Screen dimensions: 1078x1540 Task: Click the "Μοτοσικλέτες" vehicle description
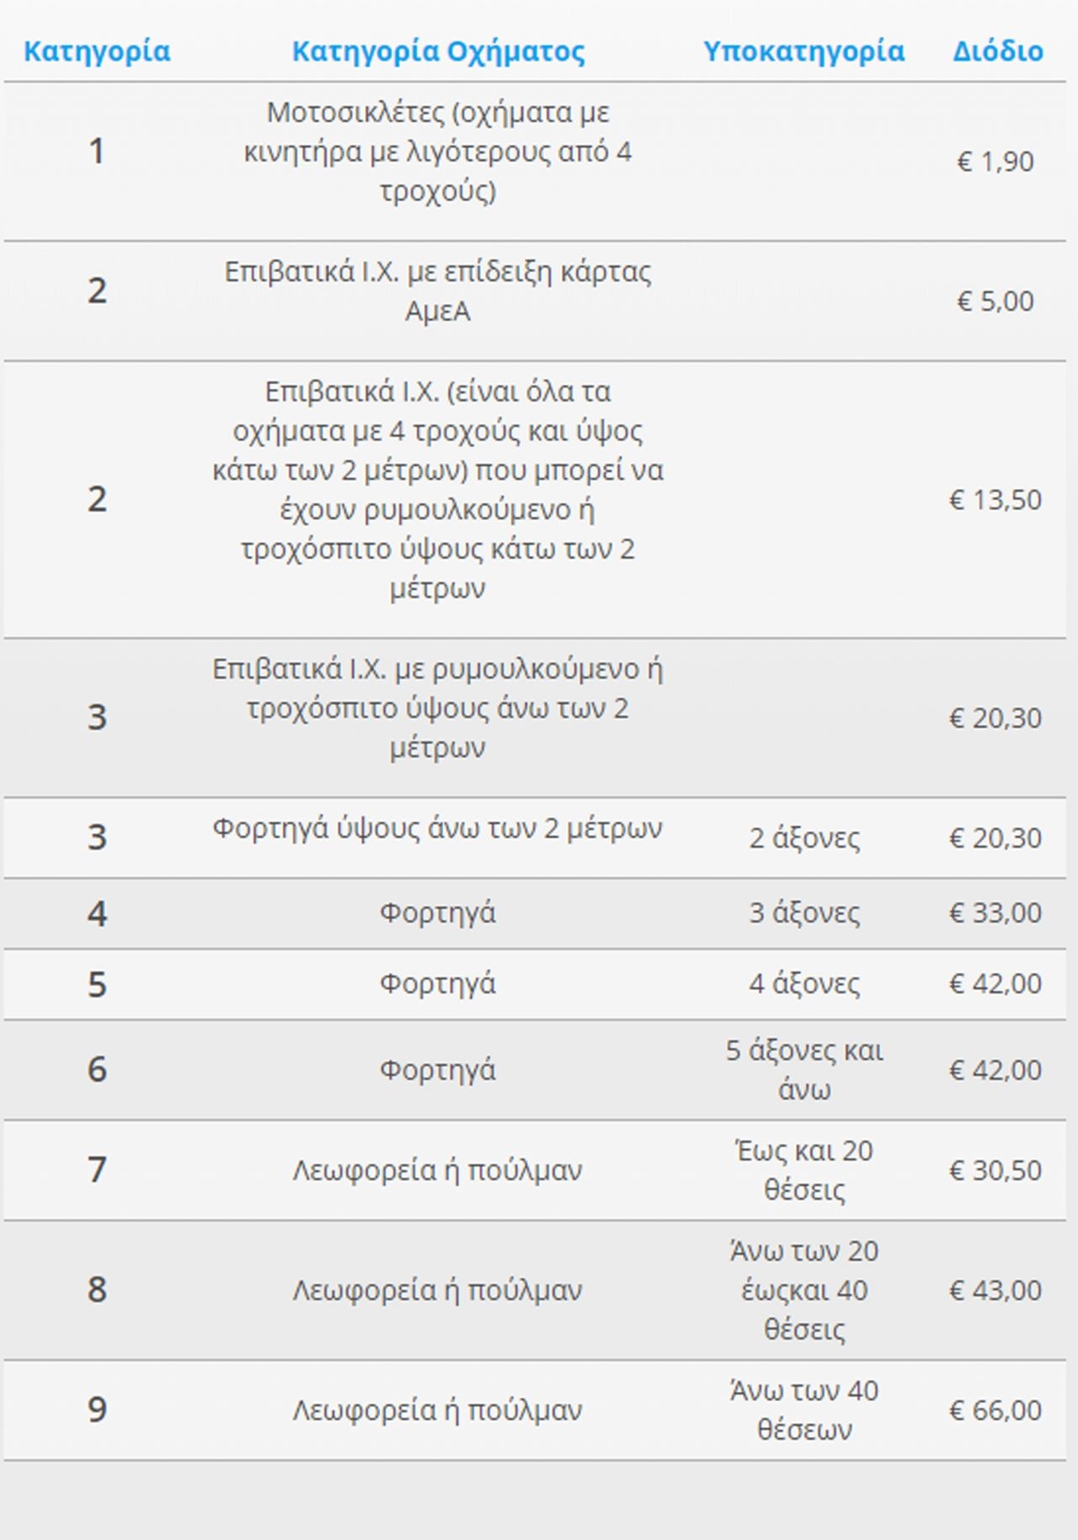[x=437, y=152]
